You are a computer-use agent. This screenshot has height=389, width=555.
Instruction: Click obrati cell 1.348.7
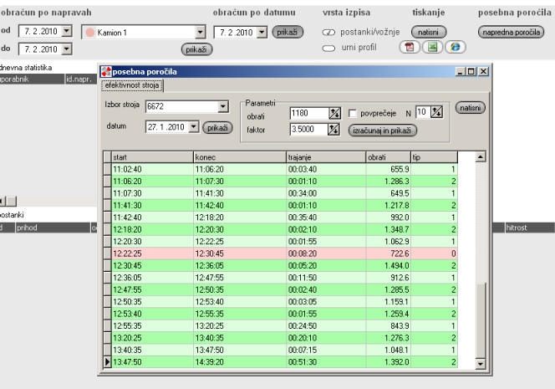click(389, 229)
